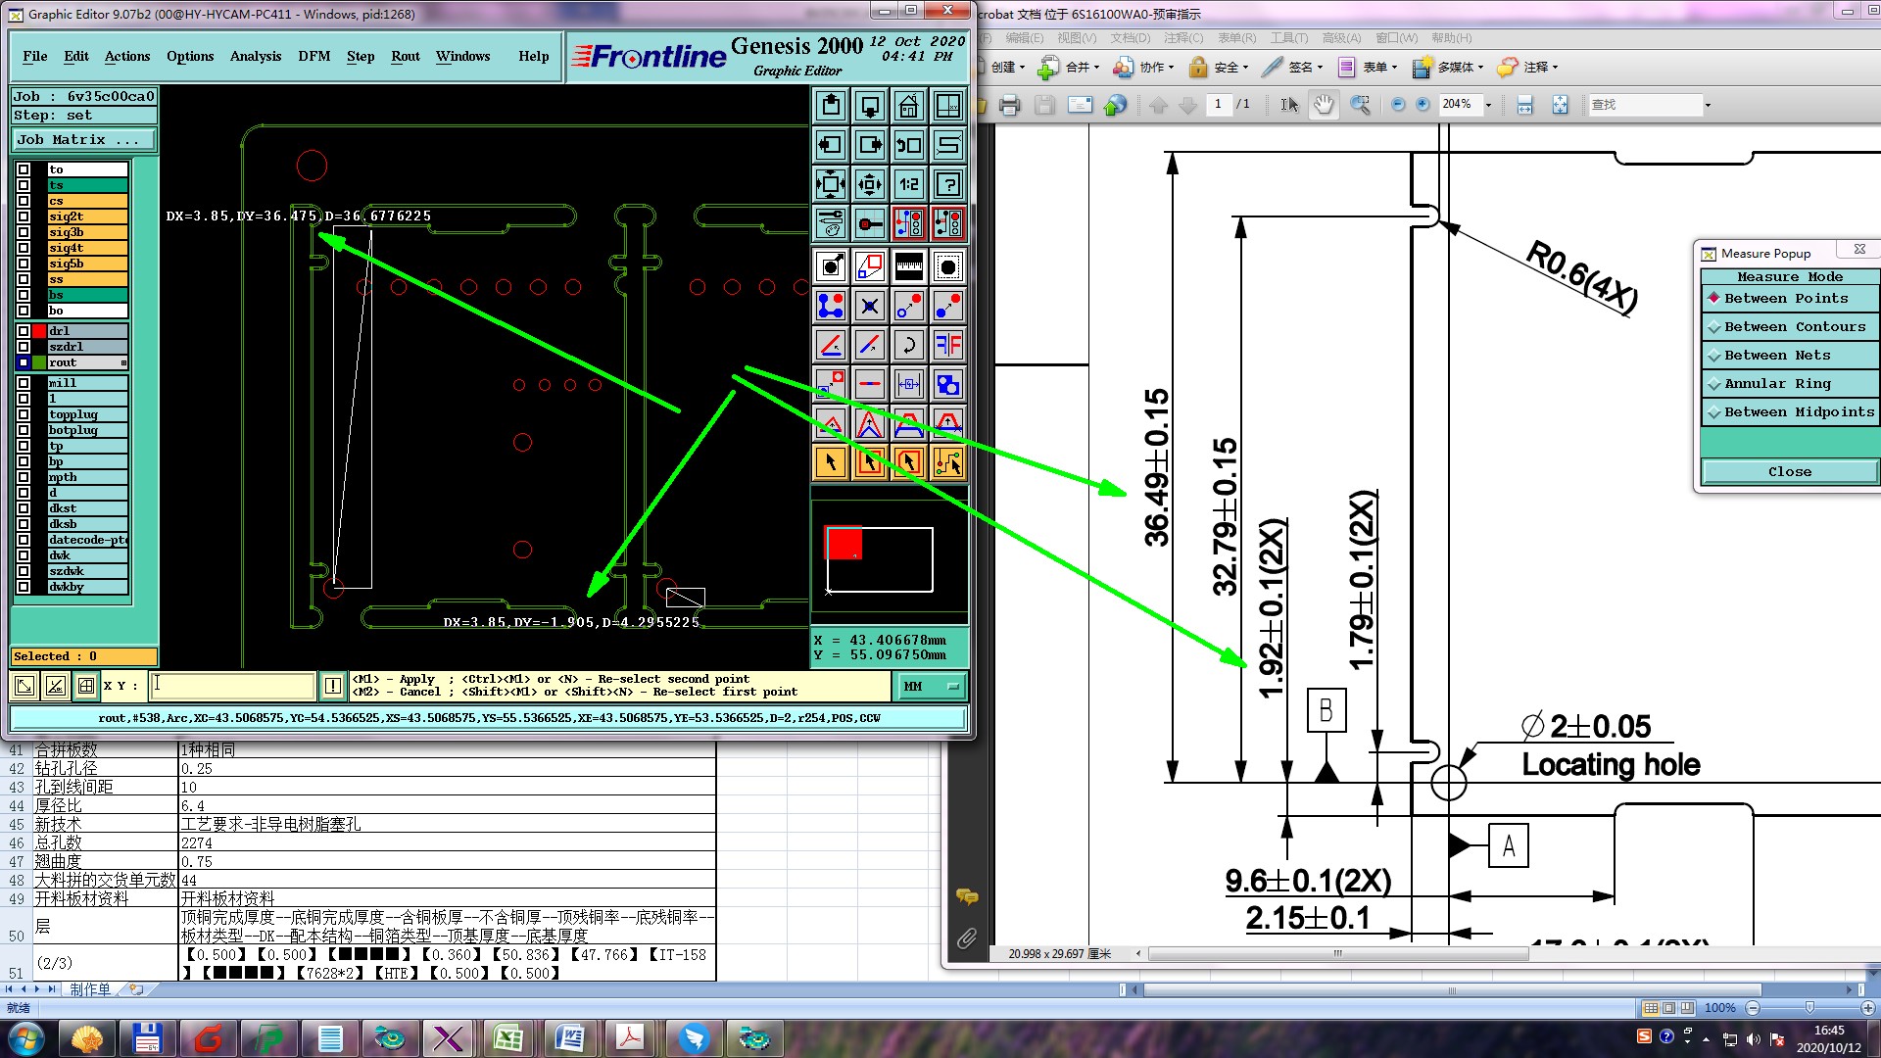Select the Acrobat hand tool
The width and height of the screenshot is (1881, 1058).
[x=1324, y=105]
